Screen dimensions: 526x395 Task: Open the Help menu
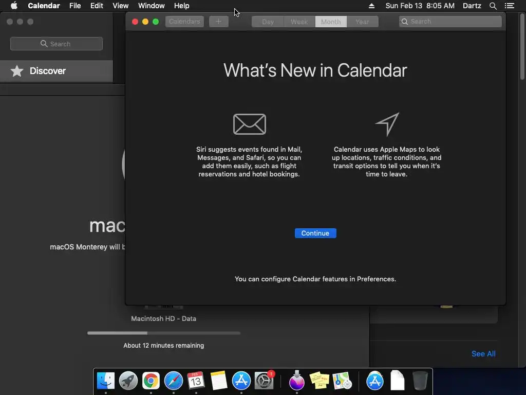[181, 6]
